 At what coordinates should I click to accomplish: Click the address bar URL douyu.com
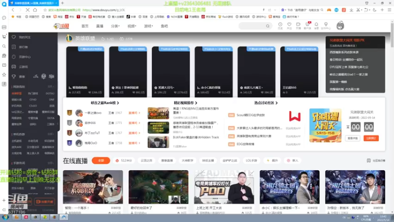103,10
